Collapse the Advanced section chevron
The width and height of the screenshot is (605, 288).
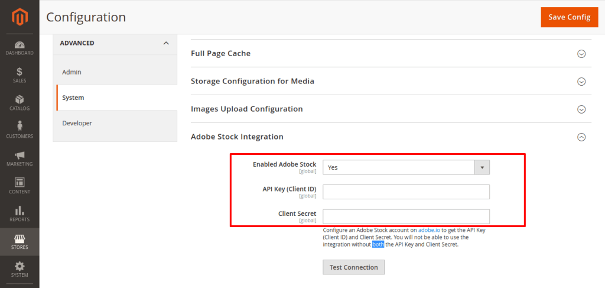[x=166, y=43]
